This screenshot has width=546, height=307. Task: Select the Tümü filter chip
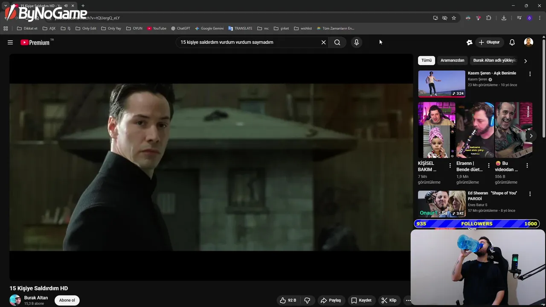click(x=427, y=61)
